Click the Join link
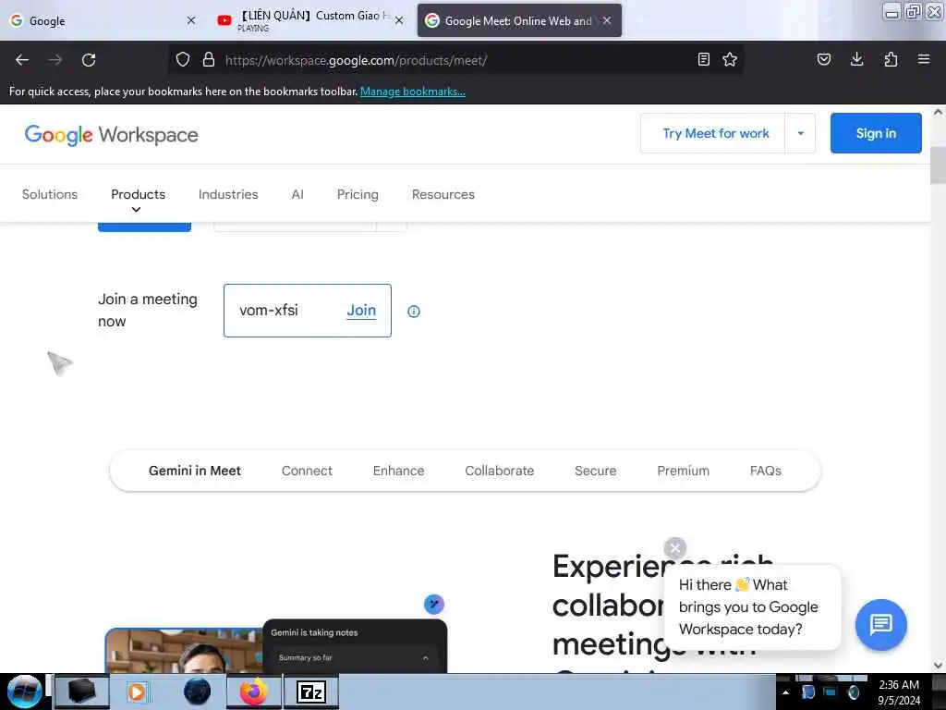Screen dimensions: 946x710 point(361,311)
